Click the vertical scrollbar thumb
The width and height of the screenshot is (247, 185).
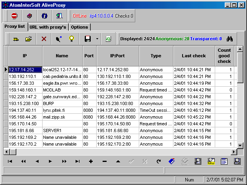[x=240, y=68]
